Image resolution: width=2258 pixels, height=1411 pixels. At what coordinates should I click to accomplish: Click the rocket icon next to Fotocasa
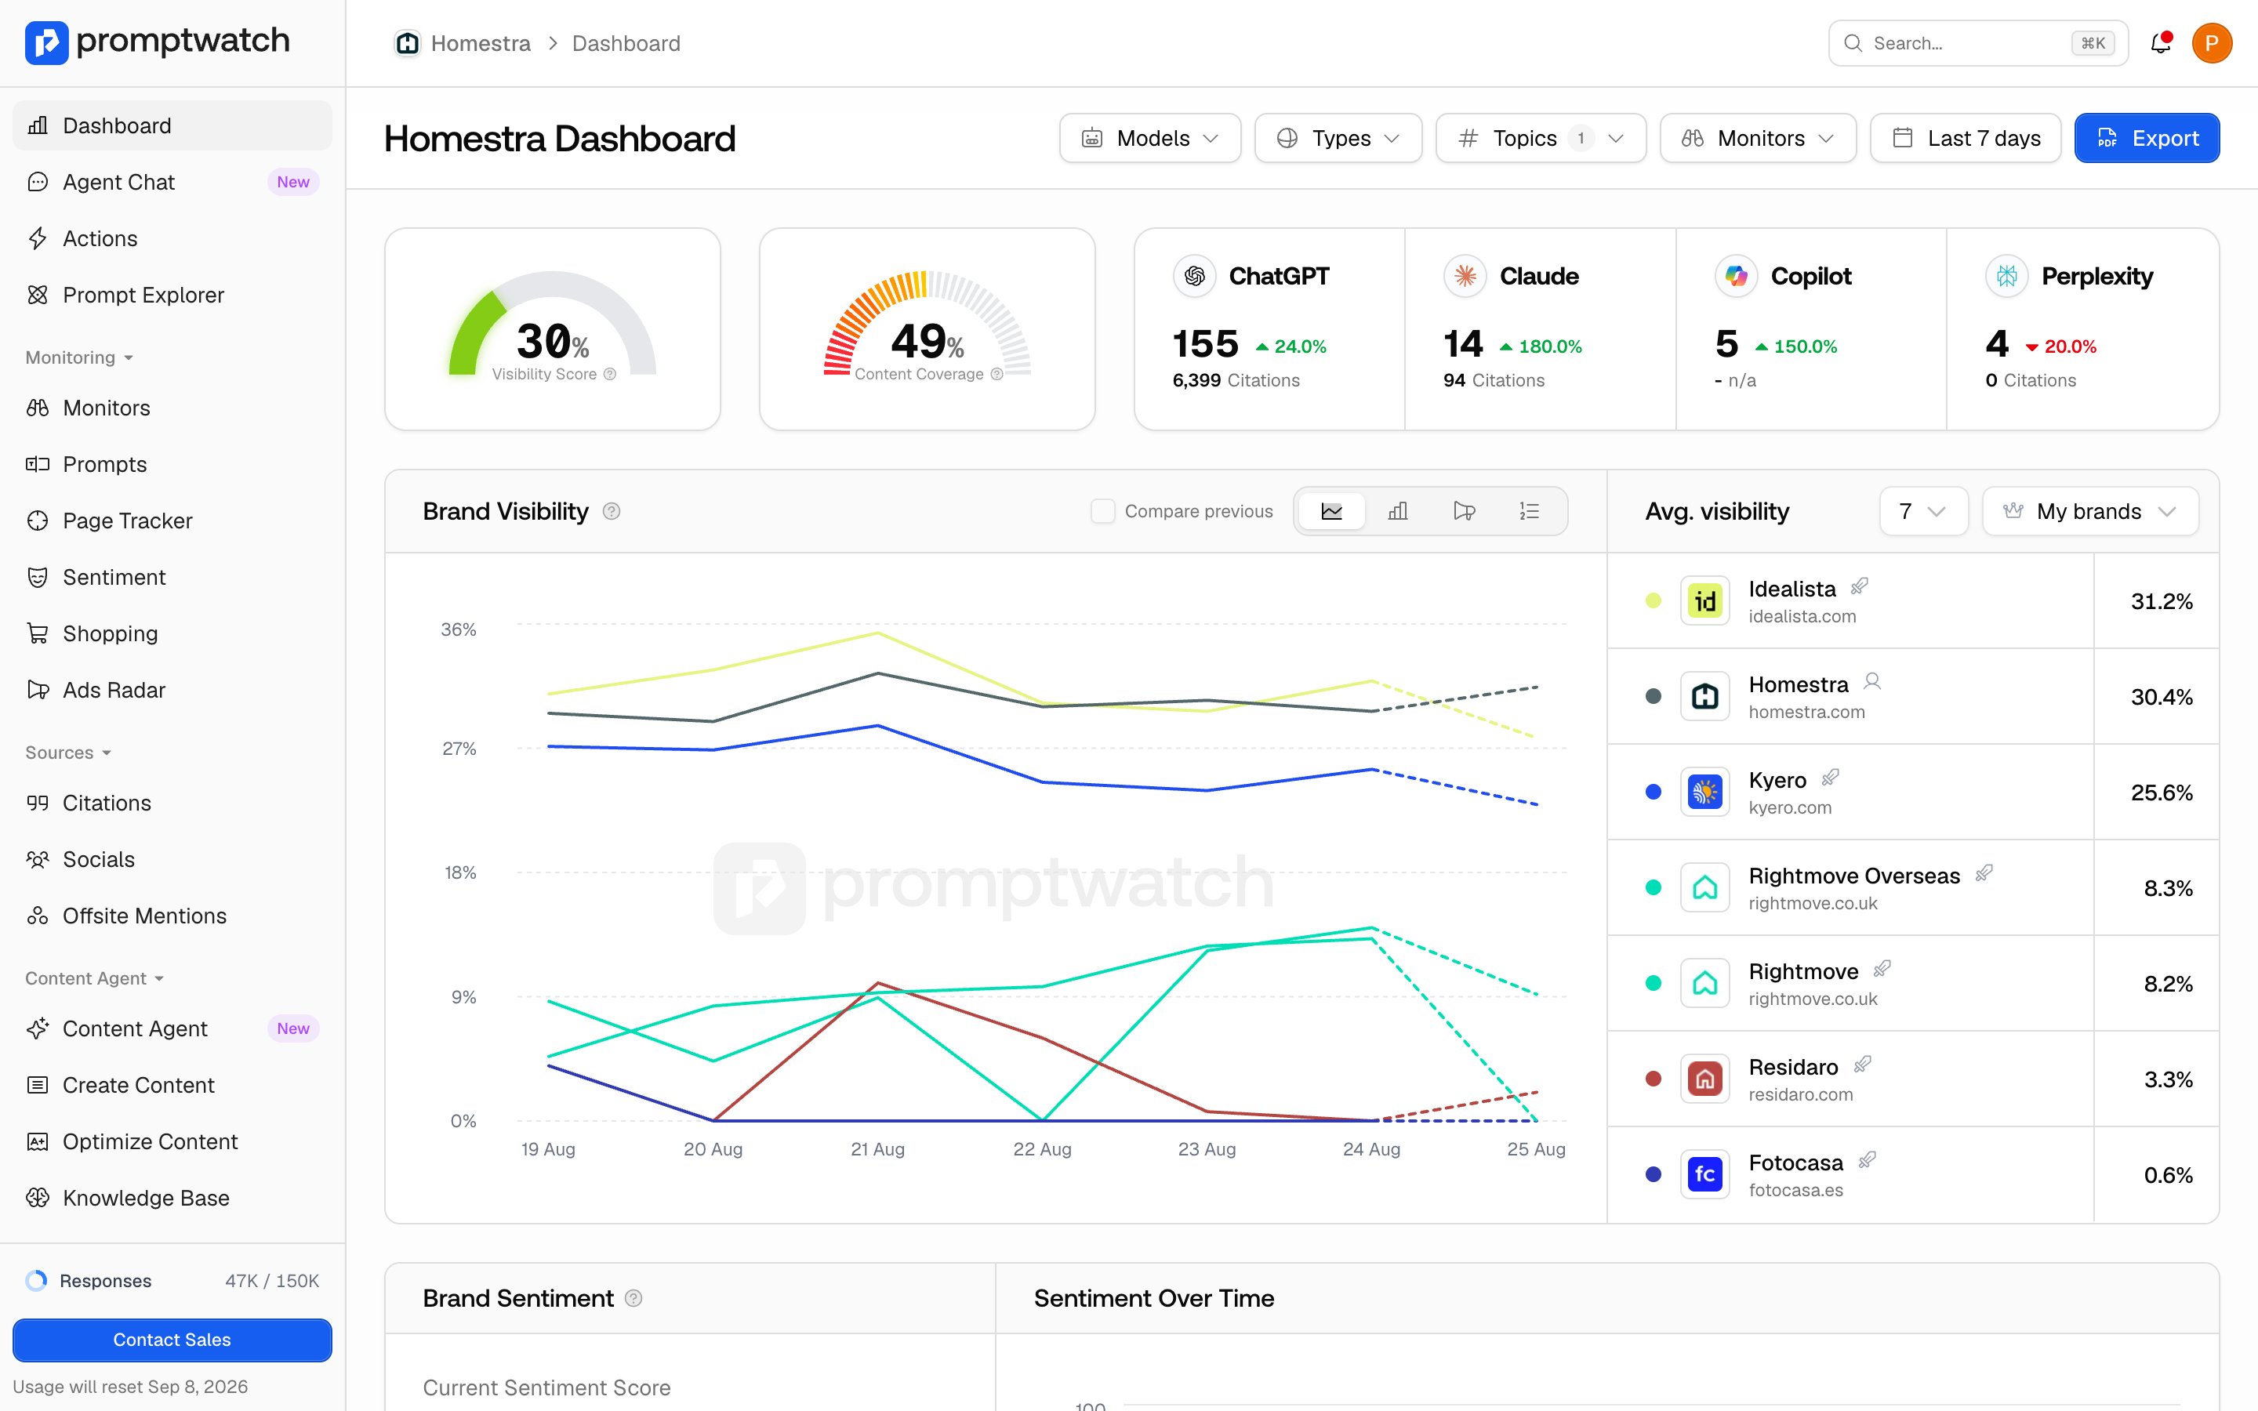coord(1867,1159)
